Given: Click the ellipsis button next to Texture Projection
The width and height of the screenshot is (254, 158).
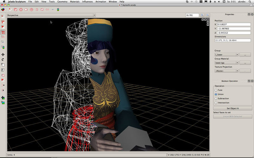Looking at the screenshot, I should (x=245, y=71).
